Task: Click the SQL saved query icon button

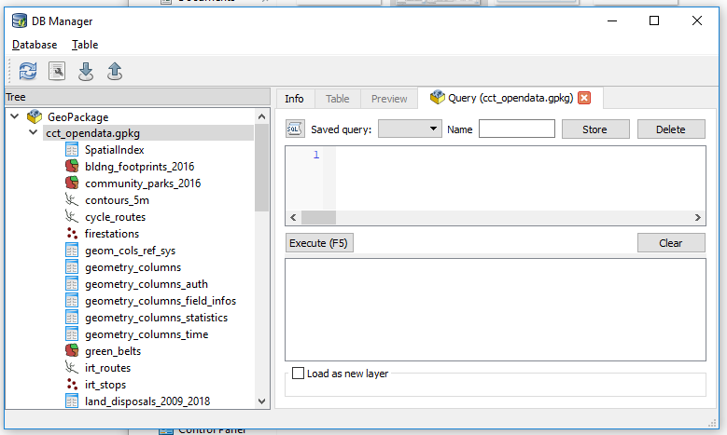Action: pyautogui.click(x=294, y=129)
